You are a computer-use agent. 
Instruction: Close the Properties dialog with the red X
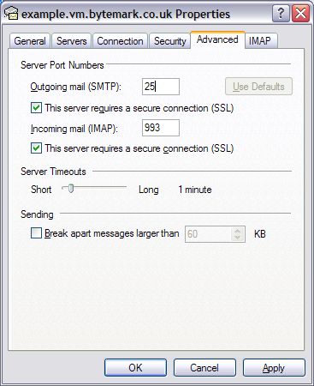point(301,14)
